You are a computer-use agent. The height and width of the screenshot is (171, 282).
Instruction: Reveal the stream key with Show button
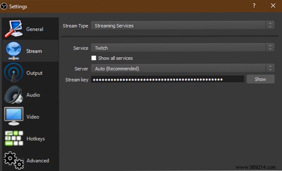pos(260,79)
